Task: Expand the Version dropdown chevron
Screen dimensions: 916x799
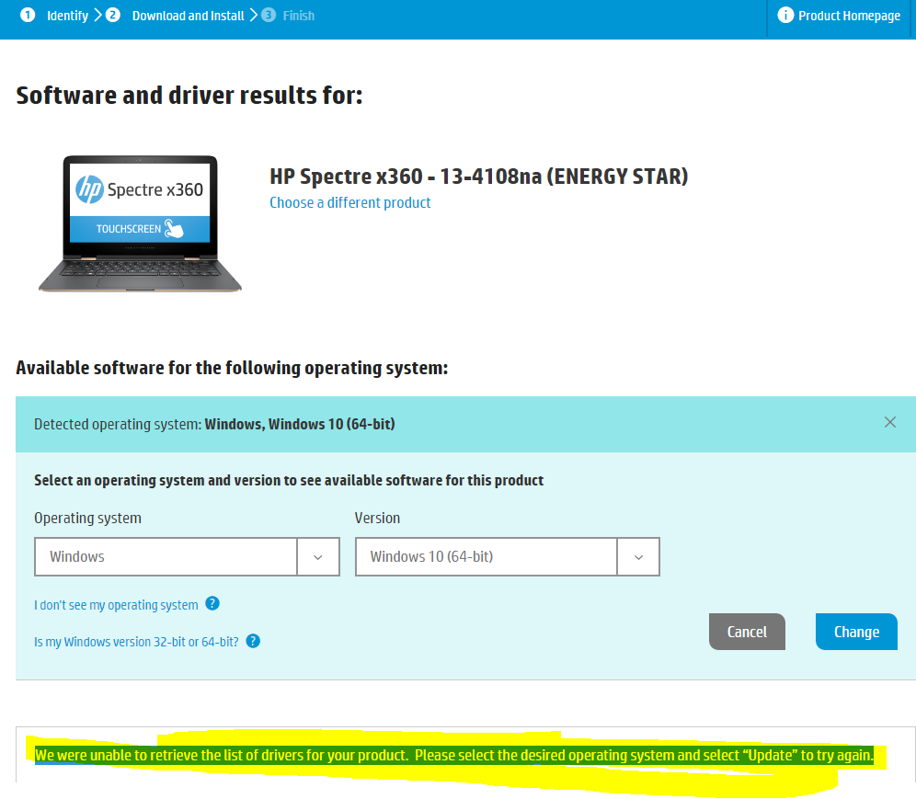Action: tap(638, 557)
